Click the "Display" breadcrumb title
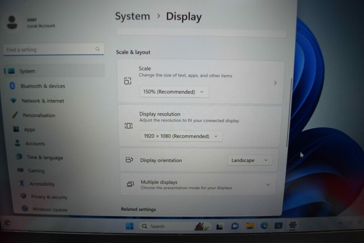This screenshot has width=364, height=243. (x=184, y=17)
